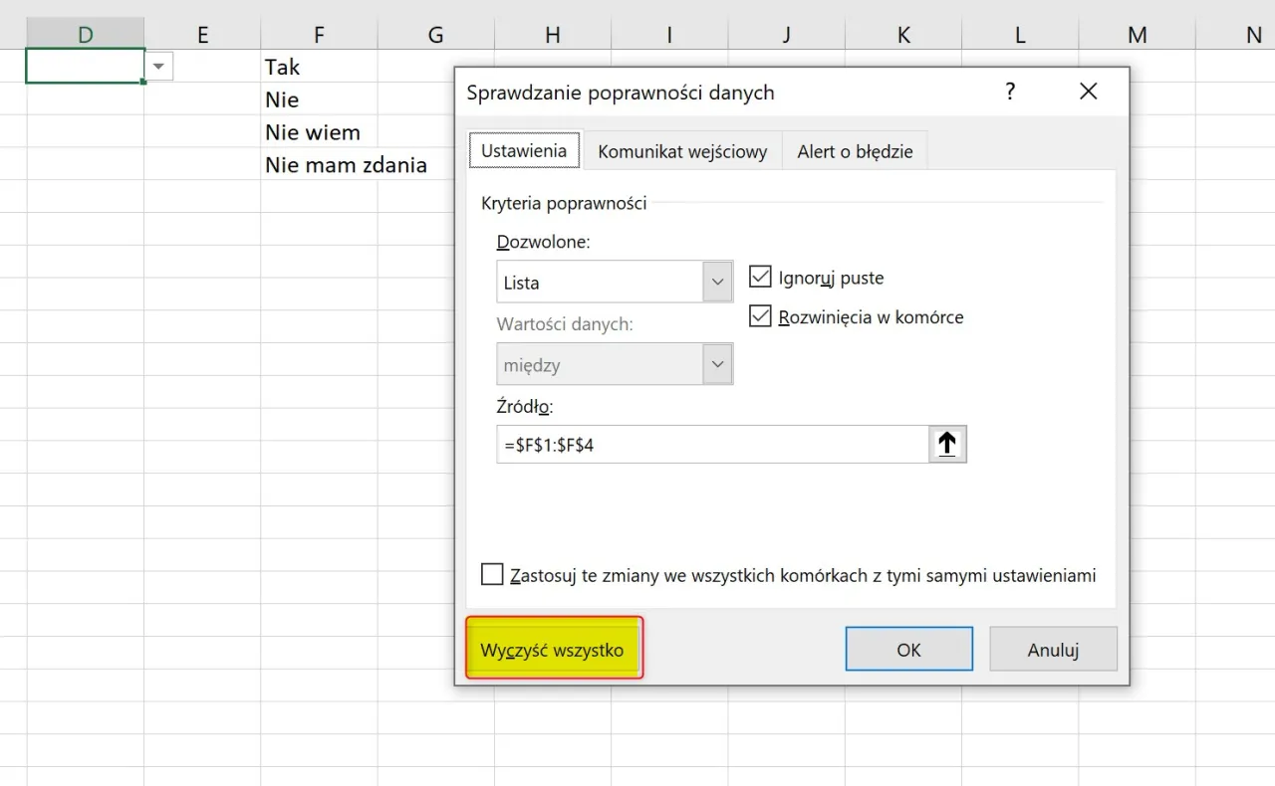Screen dimensions: 1275x786
Task: Select the Nie wiem cell
Action: pos(319,132)
